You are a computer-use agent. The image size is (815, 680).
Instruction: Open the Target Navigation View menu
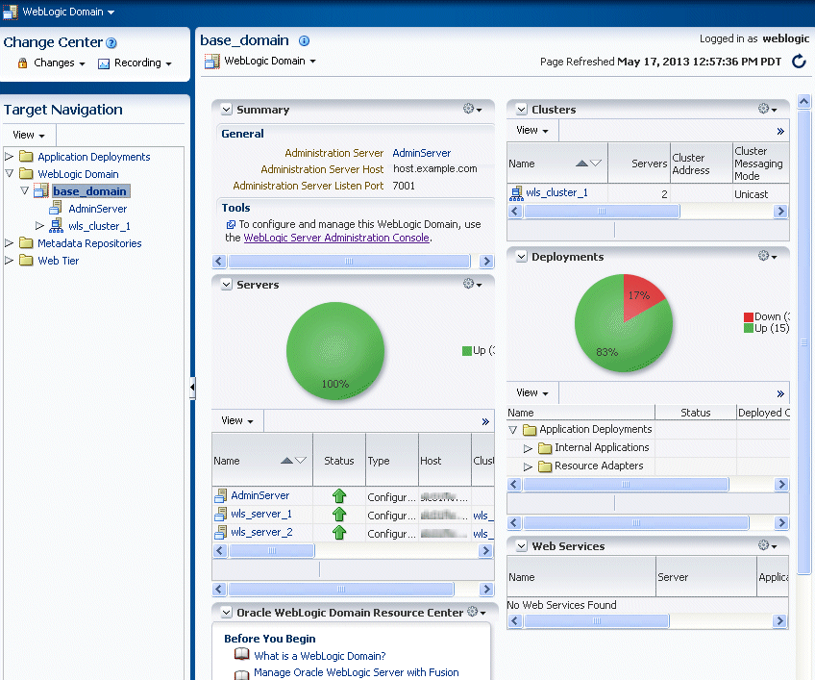(x=29, y=136)
